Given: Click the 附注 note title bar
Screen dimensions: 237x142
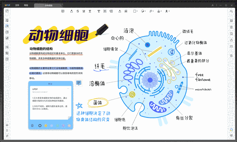Looking at the screenshot, I should [50, 84].
